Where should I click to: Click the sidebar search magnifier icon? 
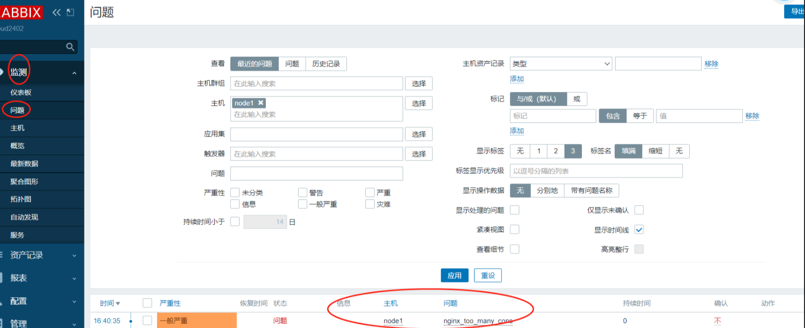70,47
